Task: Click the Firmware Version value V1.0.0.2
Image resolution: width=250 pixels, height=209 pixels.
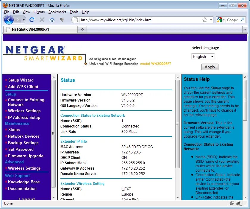Action: coord(128,100)
